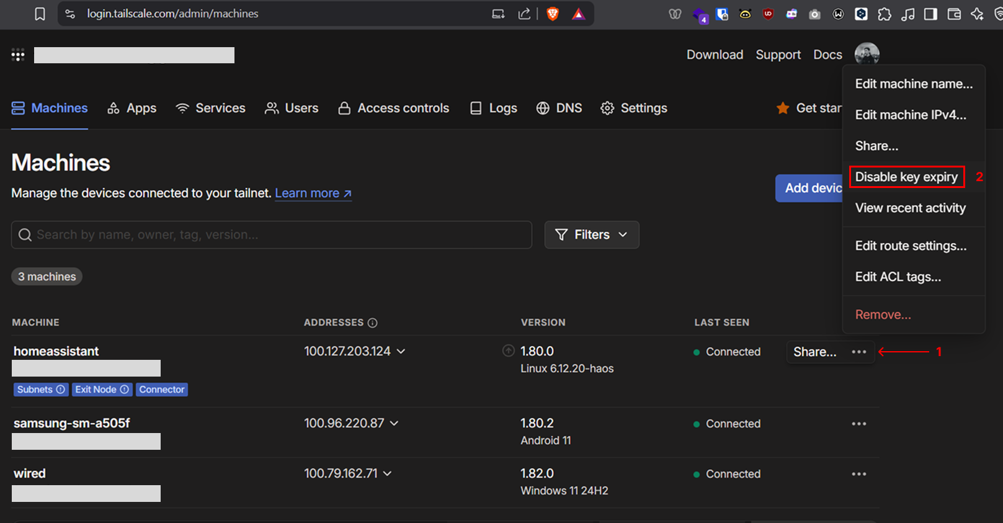Open three-dot menu for samsung-sm-a505f

tap(858, 424)
